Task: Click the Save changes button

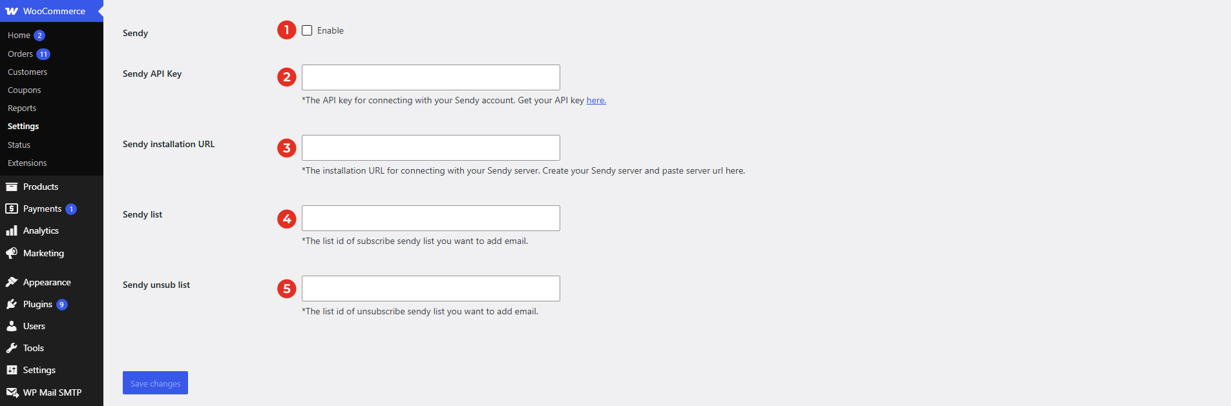Action: (155, 383)
